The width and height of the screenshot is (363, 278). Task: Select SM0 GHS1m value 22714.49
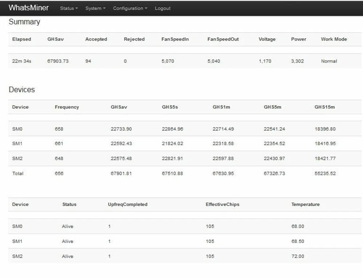coord(223,129)
